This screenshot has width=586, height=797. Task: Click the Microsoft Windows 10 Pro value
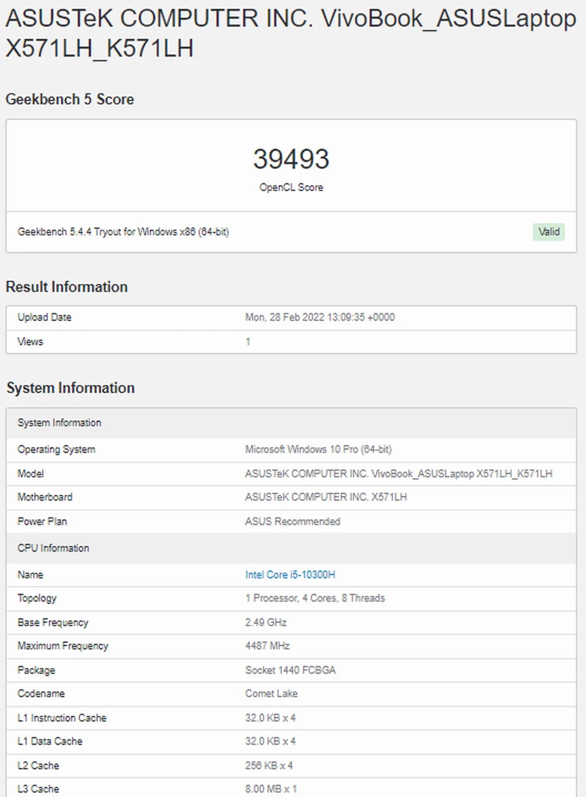pyautogui.click(x=318, y=449)
